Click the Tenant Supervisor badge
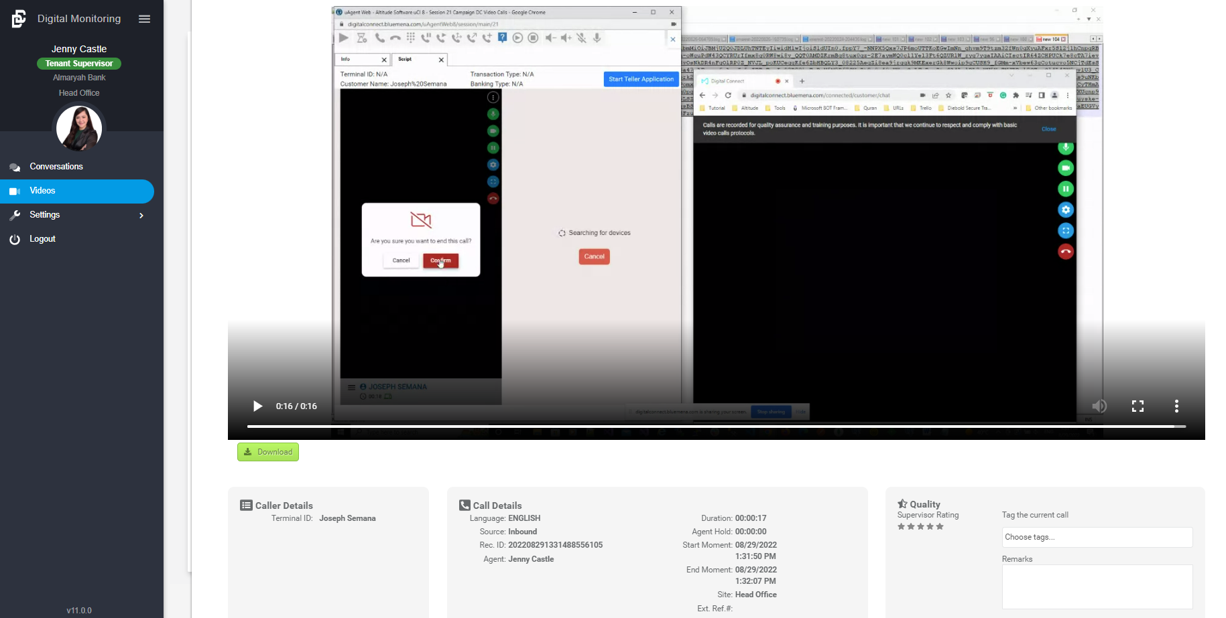The image size is (1226, 618). [x=79, y=64]
